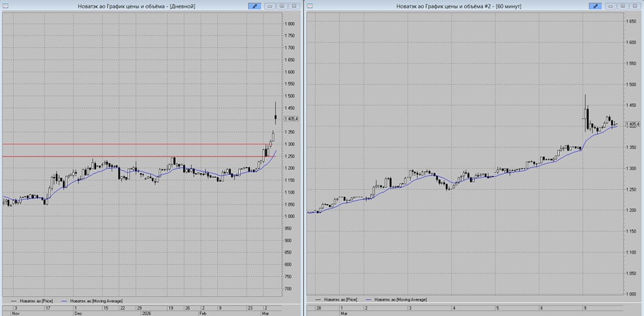This screenshot has height=316, width=644.
Task: Close the 60 минут chart window
Action: pos(634,6)
